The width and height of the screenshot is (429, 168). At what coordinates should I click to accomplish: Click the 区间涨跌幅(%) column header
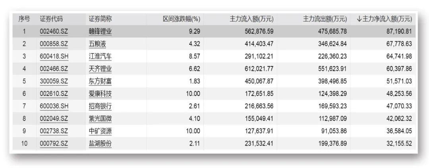pyautogui.click(x=182, y=19)
